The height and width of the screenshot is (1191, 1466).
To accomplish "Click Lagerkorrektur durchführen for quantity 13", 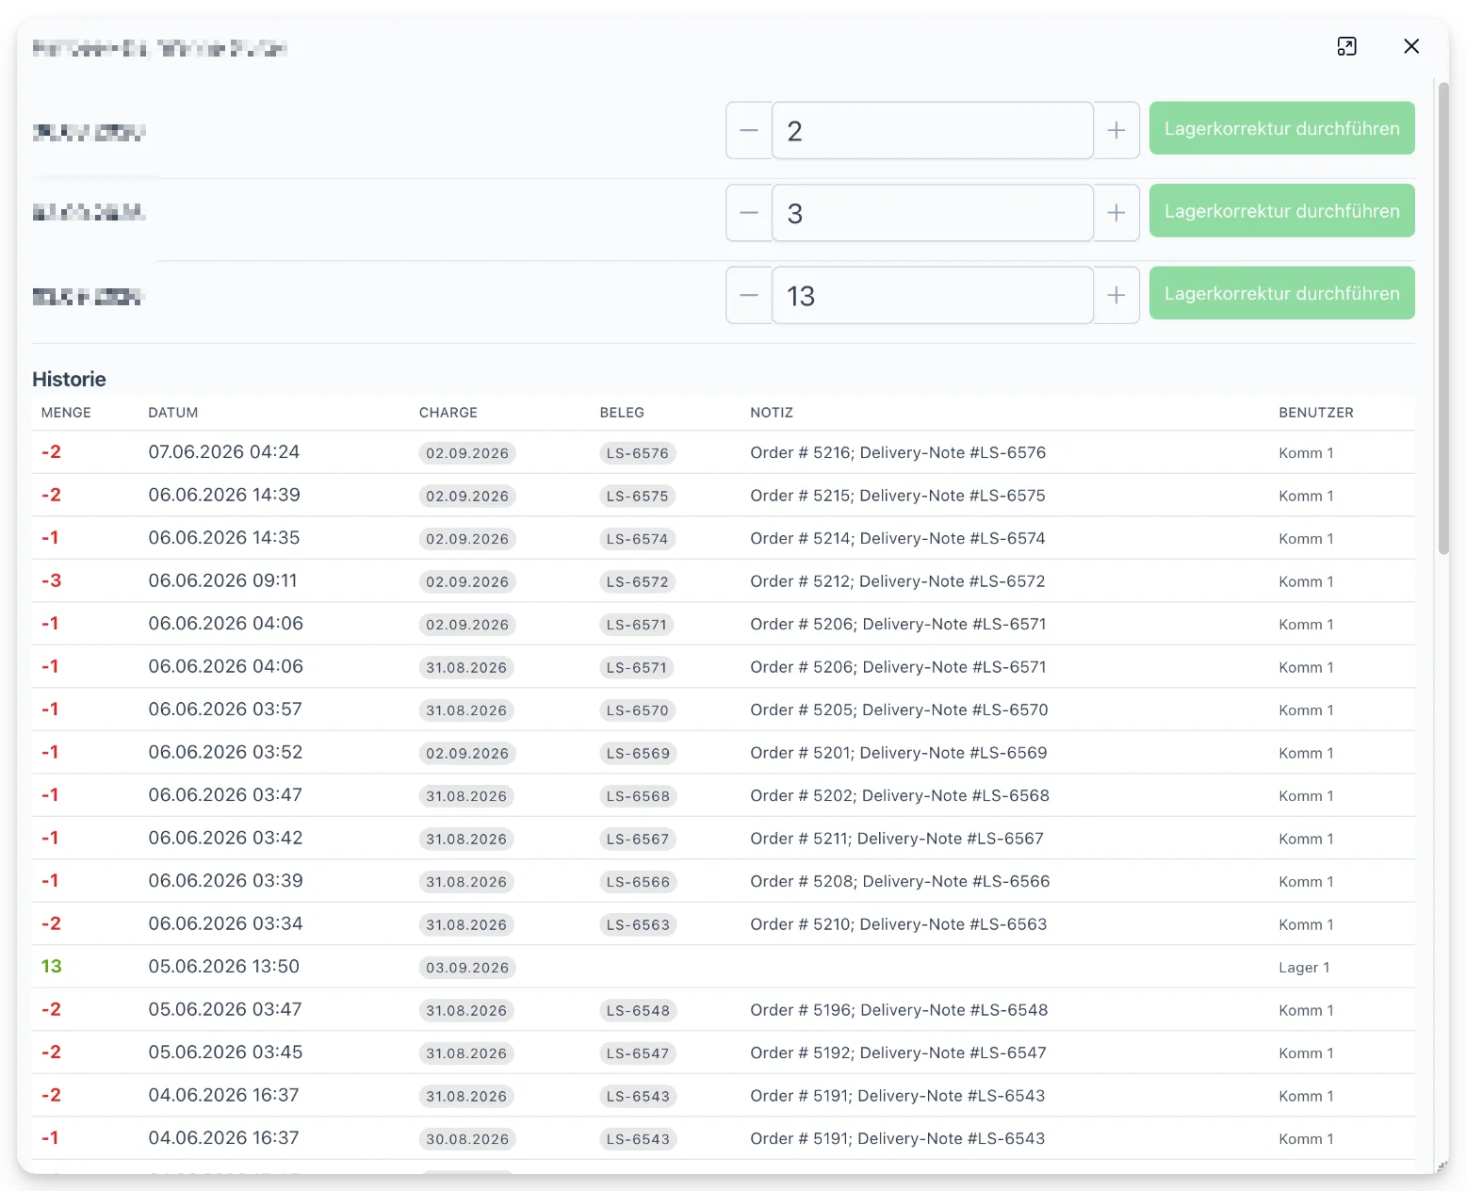I will [x=1281, y=293].
